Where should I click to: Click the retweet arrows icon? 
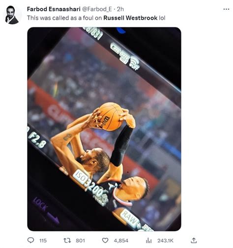(67, 240)
